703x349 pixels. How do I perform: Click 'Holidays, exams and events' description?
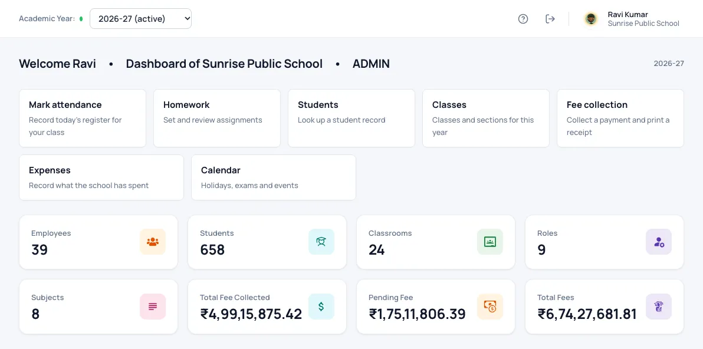click(249, 186)
